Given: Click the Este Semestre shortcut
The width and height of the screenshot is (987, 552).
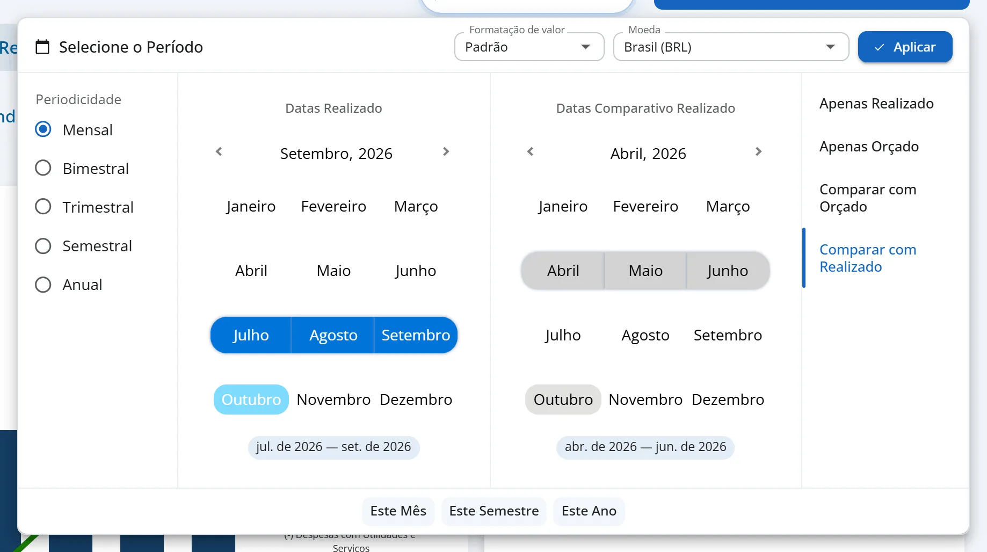Looking at the screenshot, I should 494,511.
